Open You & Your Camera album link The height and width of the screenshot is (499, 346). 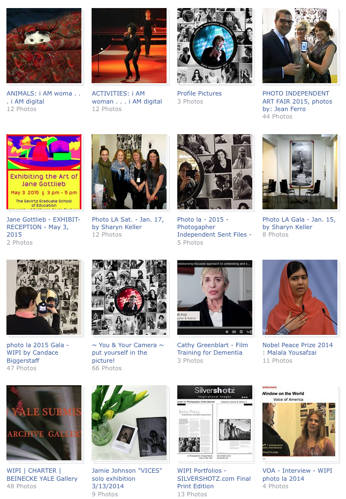[127, 353]
